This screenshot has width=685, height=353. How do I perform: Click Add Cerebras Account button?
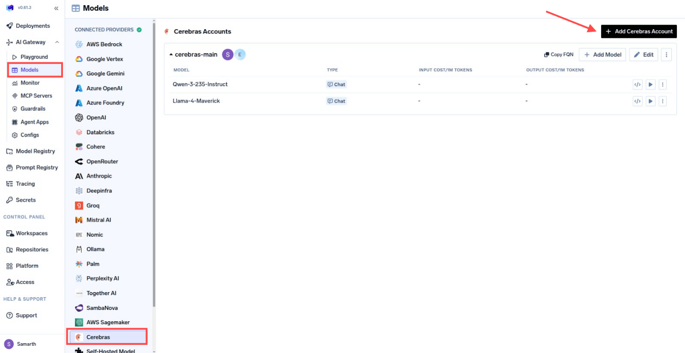pyautogui.click(x=639, y=31)
